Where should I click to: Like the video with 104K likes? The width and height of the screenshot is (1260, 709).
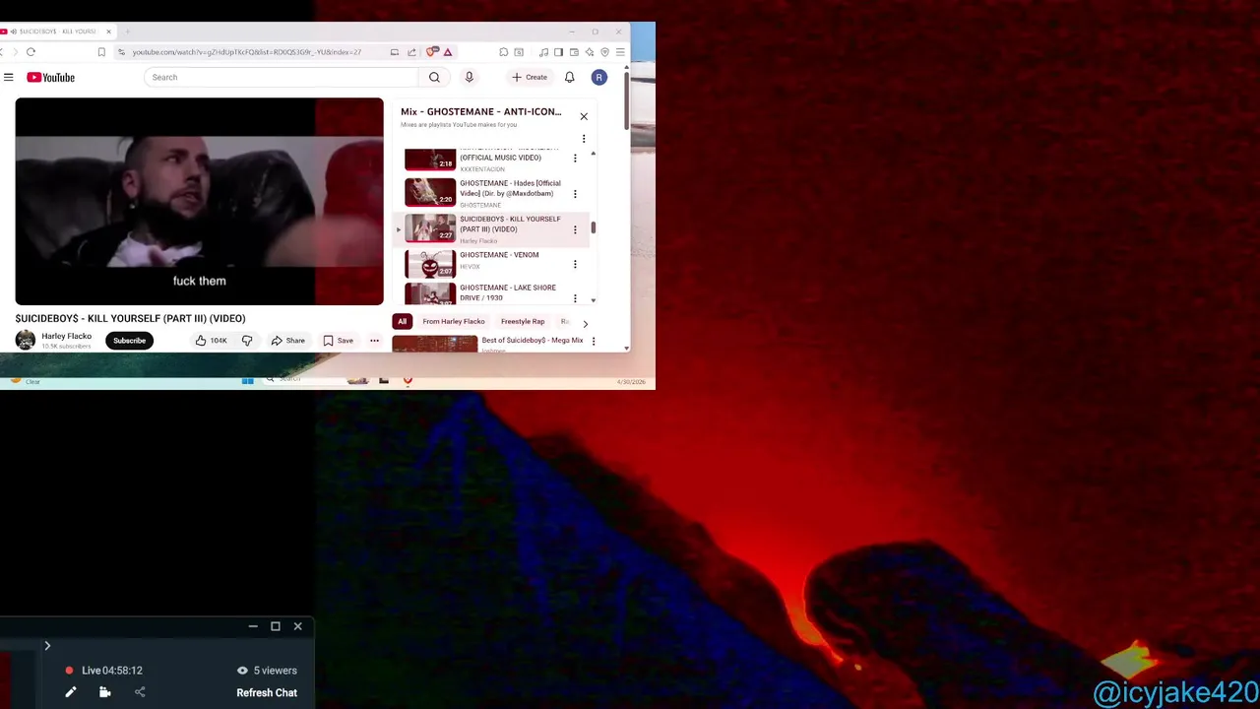211,341
